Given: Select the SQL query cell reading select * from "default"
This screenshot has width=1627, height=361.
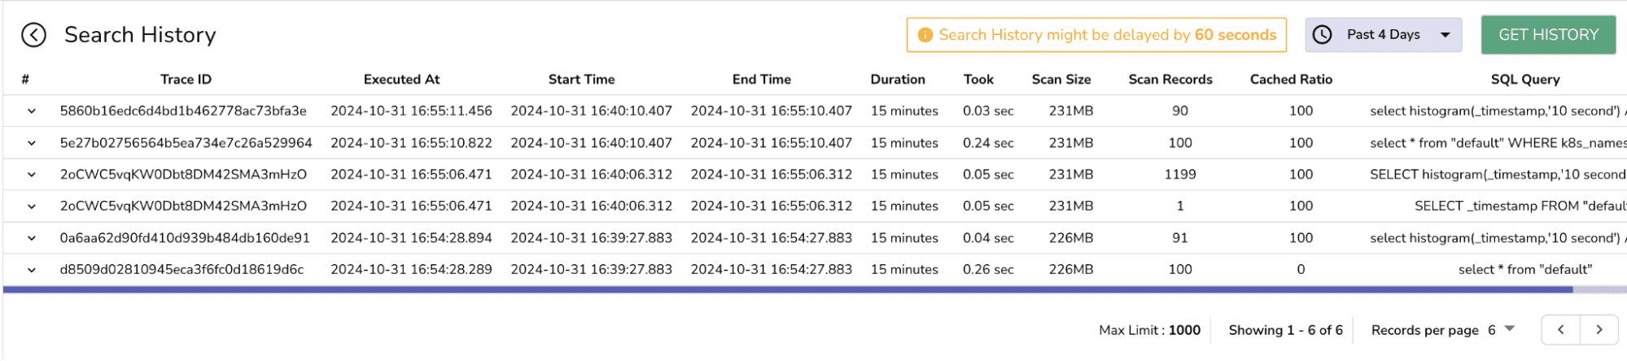Looking at the screenshot, I should [x=1524, y=270].
